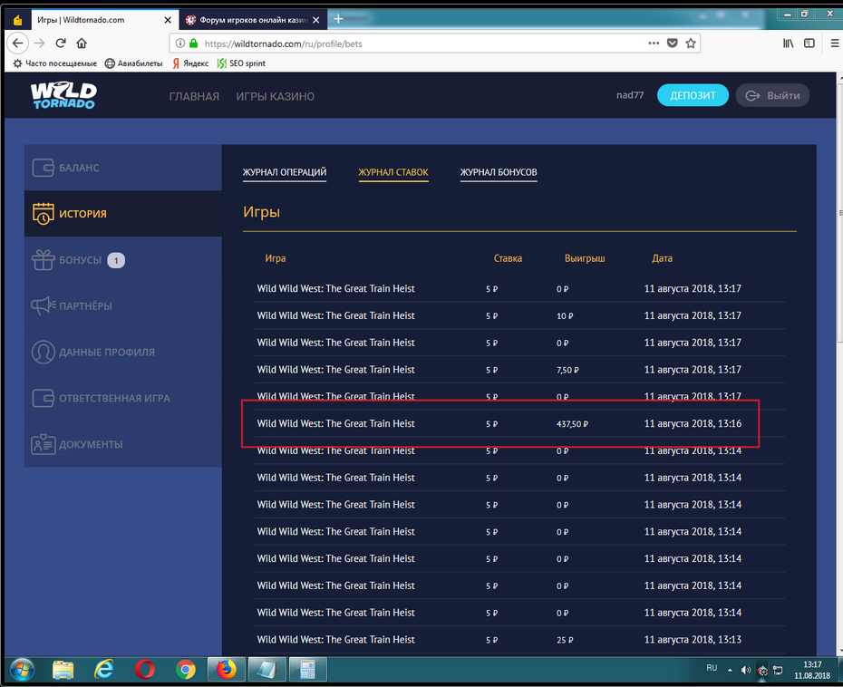843x687 pixels.
Task: Launch Internet Explorer from taskbar
Action: pyautogui.click(x=103, y=670)
